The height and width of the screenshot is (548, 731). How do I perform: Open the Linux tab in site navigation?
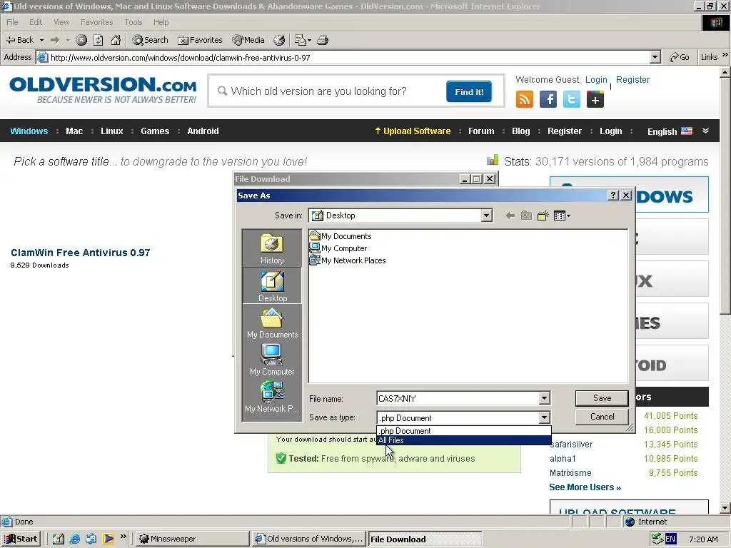point(112,131)
